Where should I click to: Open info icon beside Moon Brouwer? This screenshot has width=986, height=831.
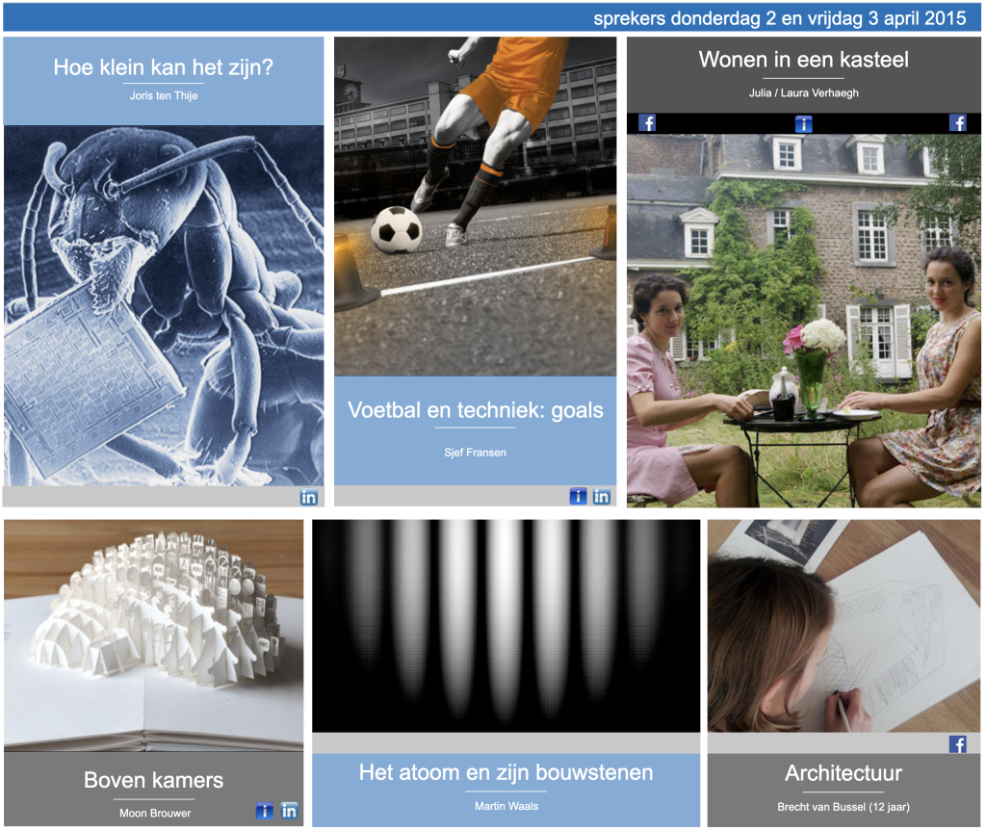265,811
